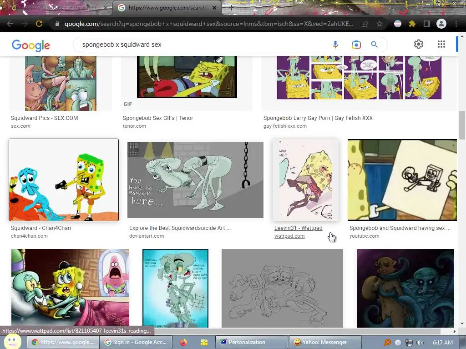Screen dimensions: 466x349
Task: Open the tenor.com source link
Action: [134, 126]
